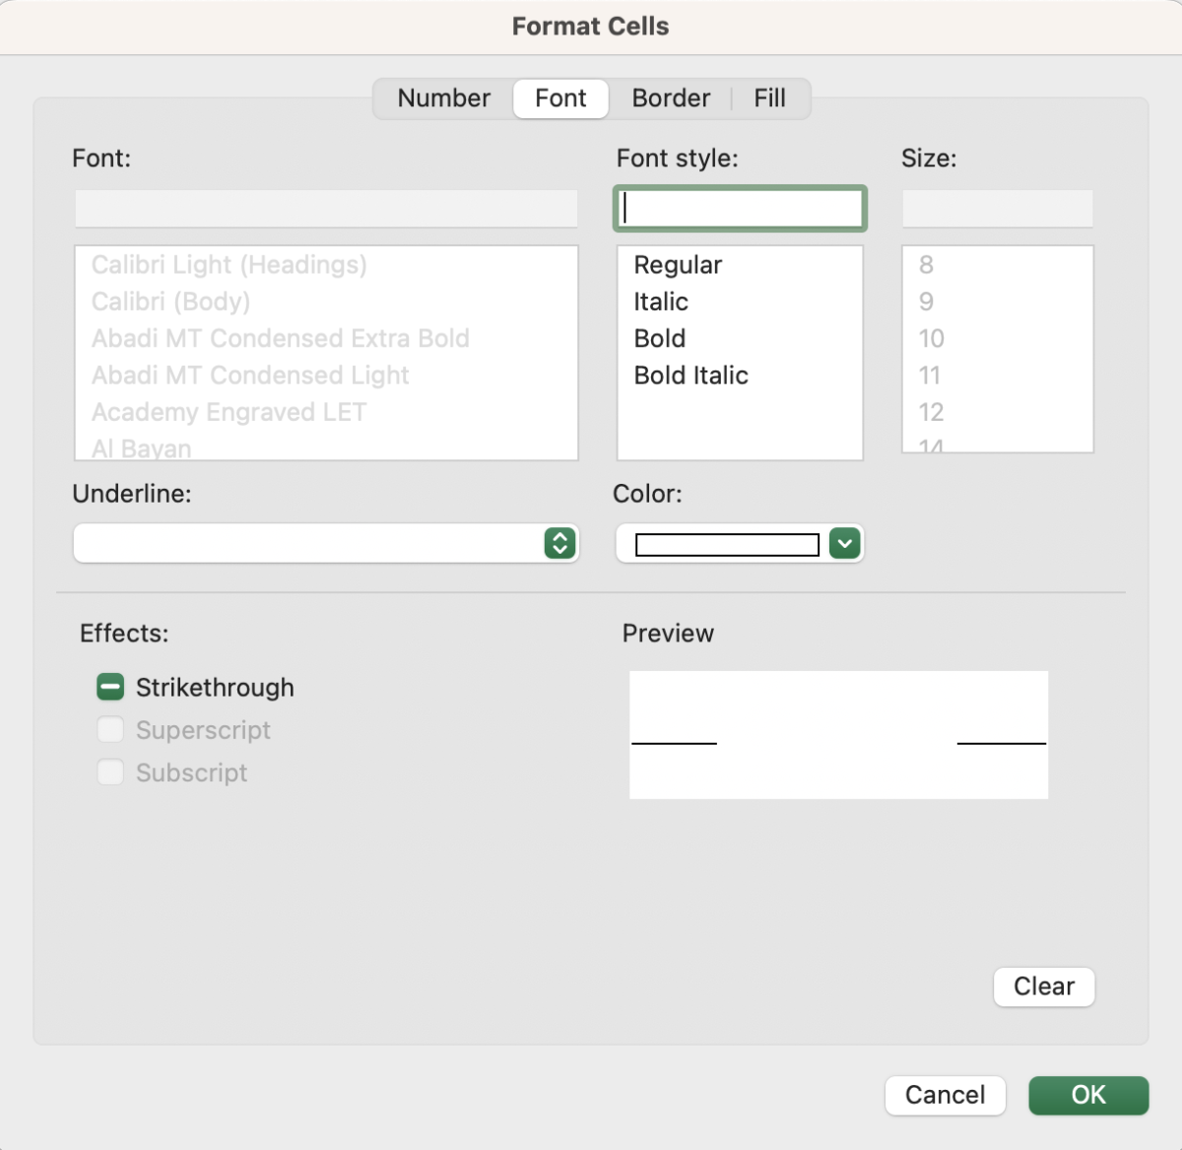Choose Bold from the font style list

(659, 338)
